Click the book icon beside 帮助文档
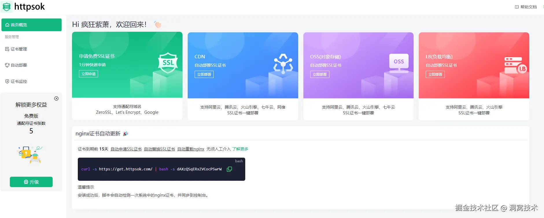This screenshot has height=218, width=544. tap(517, 7)
